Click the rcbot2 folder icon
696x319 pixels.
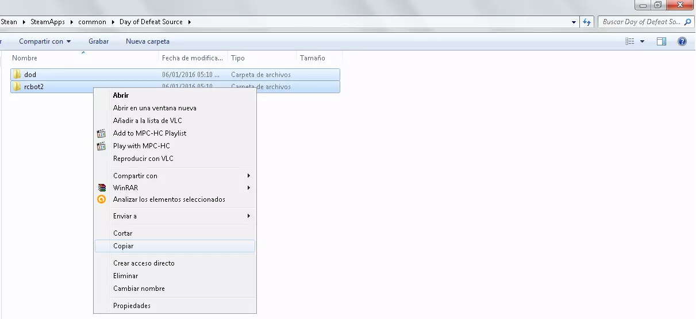click(x=17, y=87)
